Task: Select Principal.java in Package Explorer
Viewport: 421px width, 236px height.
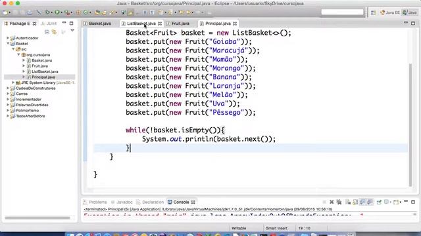Action: [x=43, y=77]
